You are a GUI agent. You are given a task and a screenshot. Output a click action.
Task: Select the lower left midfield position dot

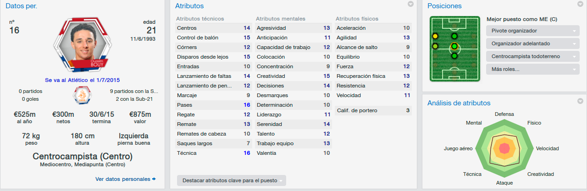coord(435,46)
